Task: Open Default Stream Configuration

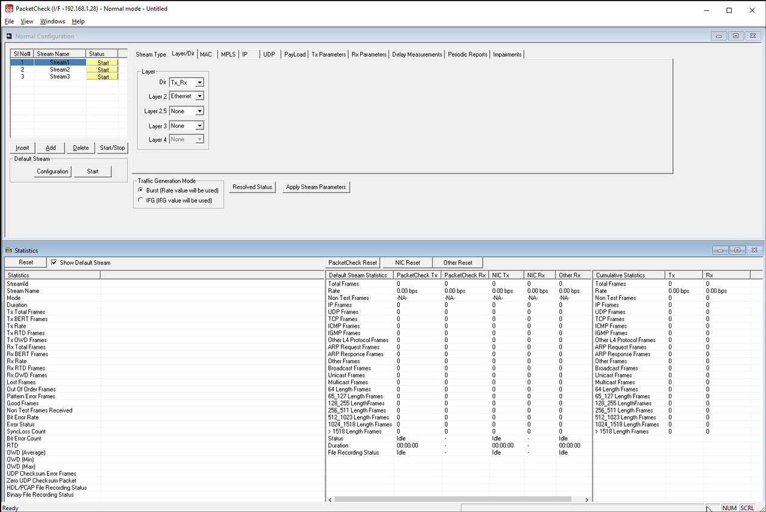Action: coord(52,172)
